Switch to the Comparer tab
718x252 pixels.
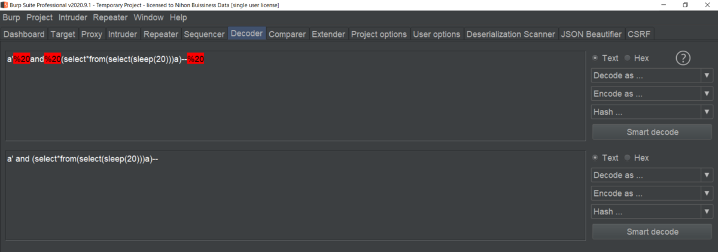click(288, 34)
